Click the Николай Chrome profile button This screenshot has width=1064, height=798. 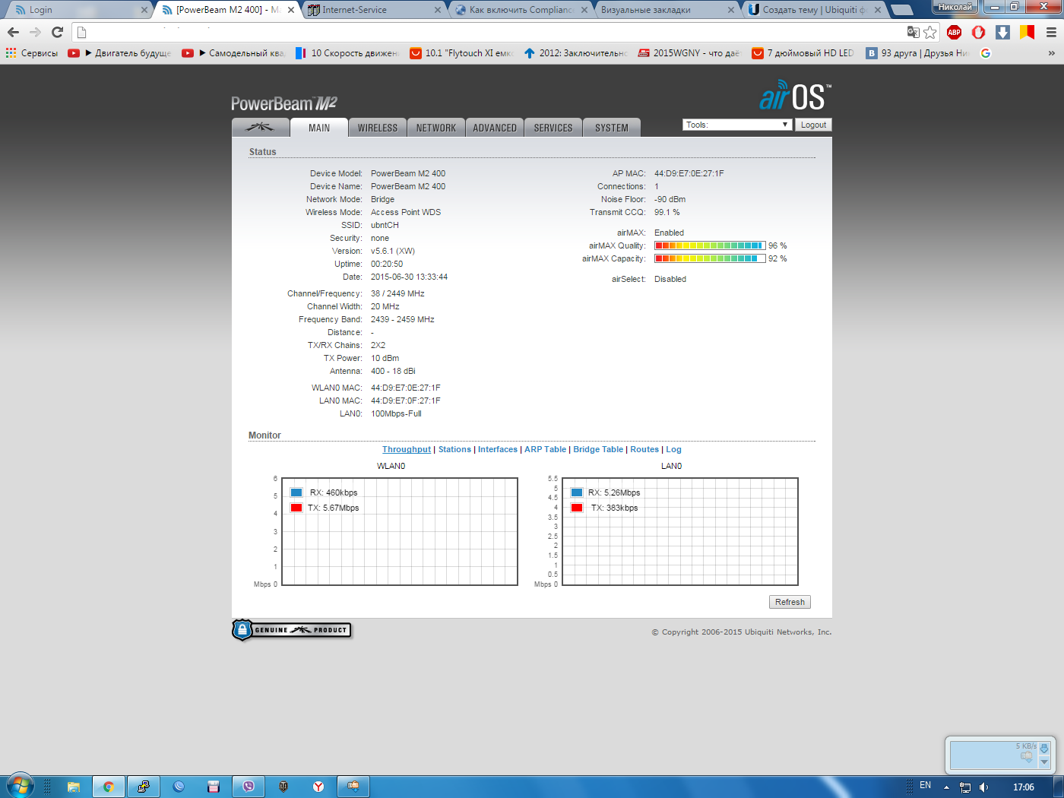tap(955, 7)
